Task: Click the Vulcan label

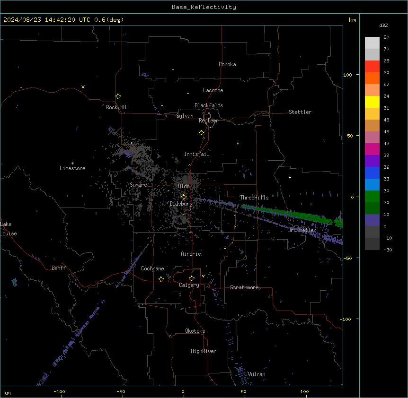Action: point(257,374)
